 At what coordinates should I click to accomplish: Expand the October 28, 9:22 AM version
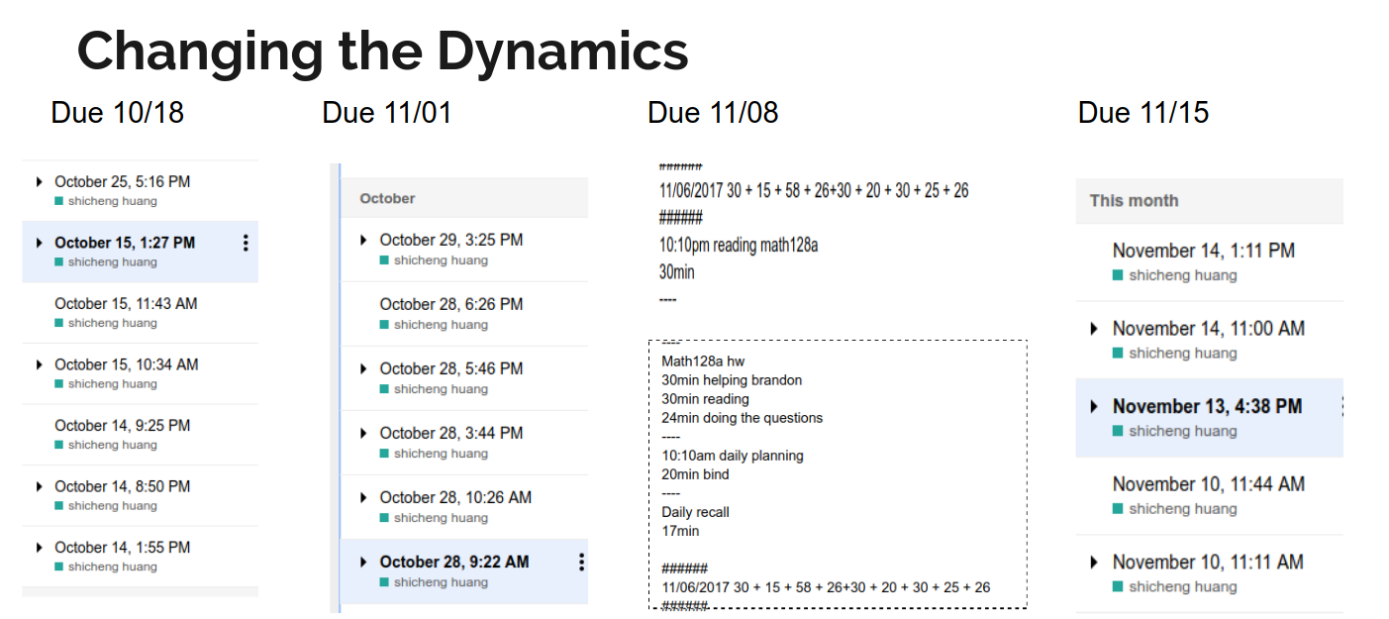click(363, 562)
